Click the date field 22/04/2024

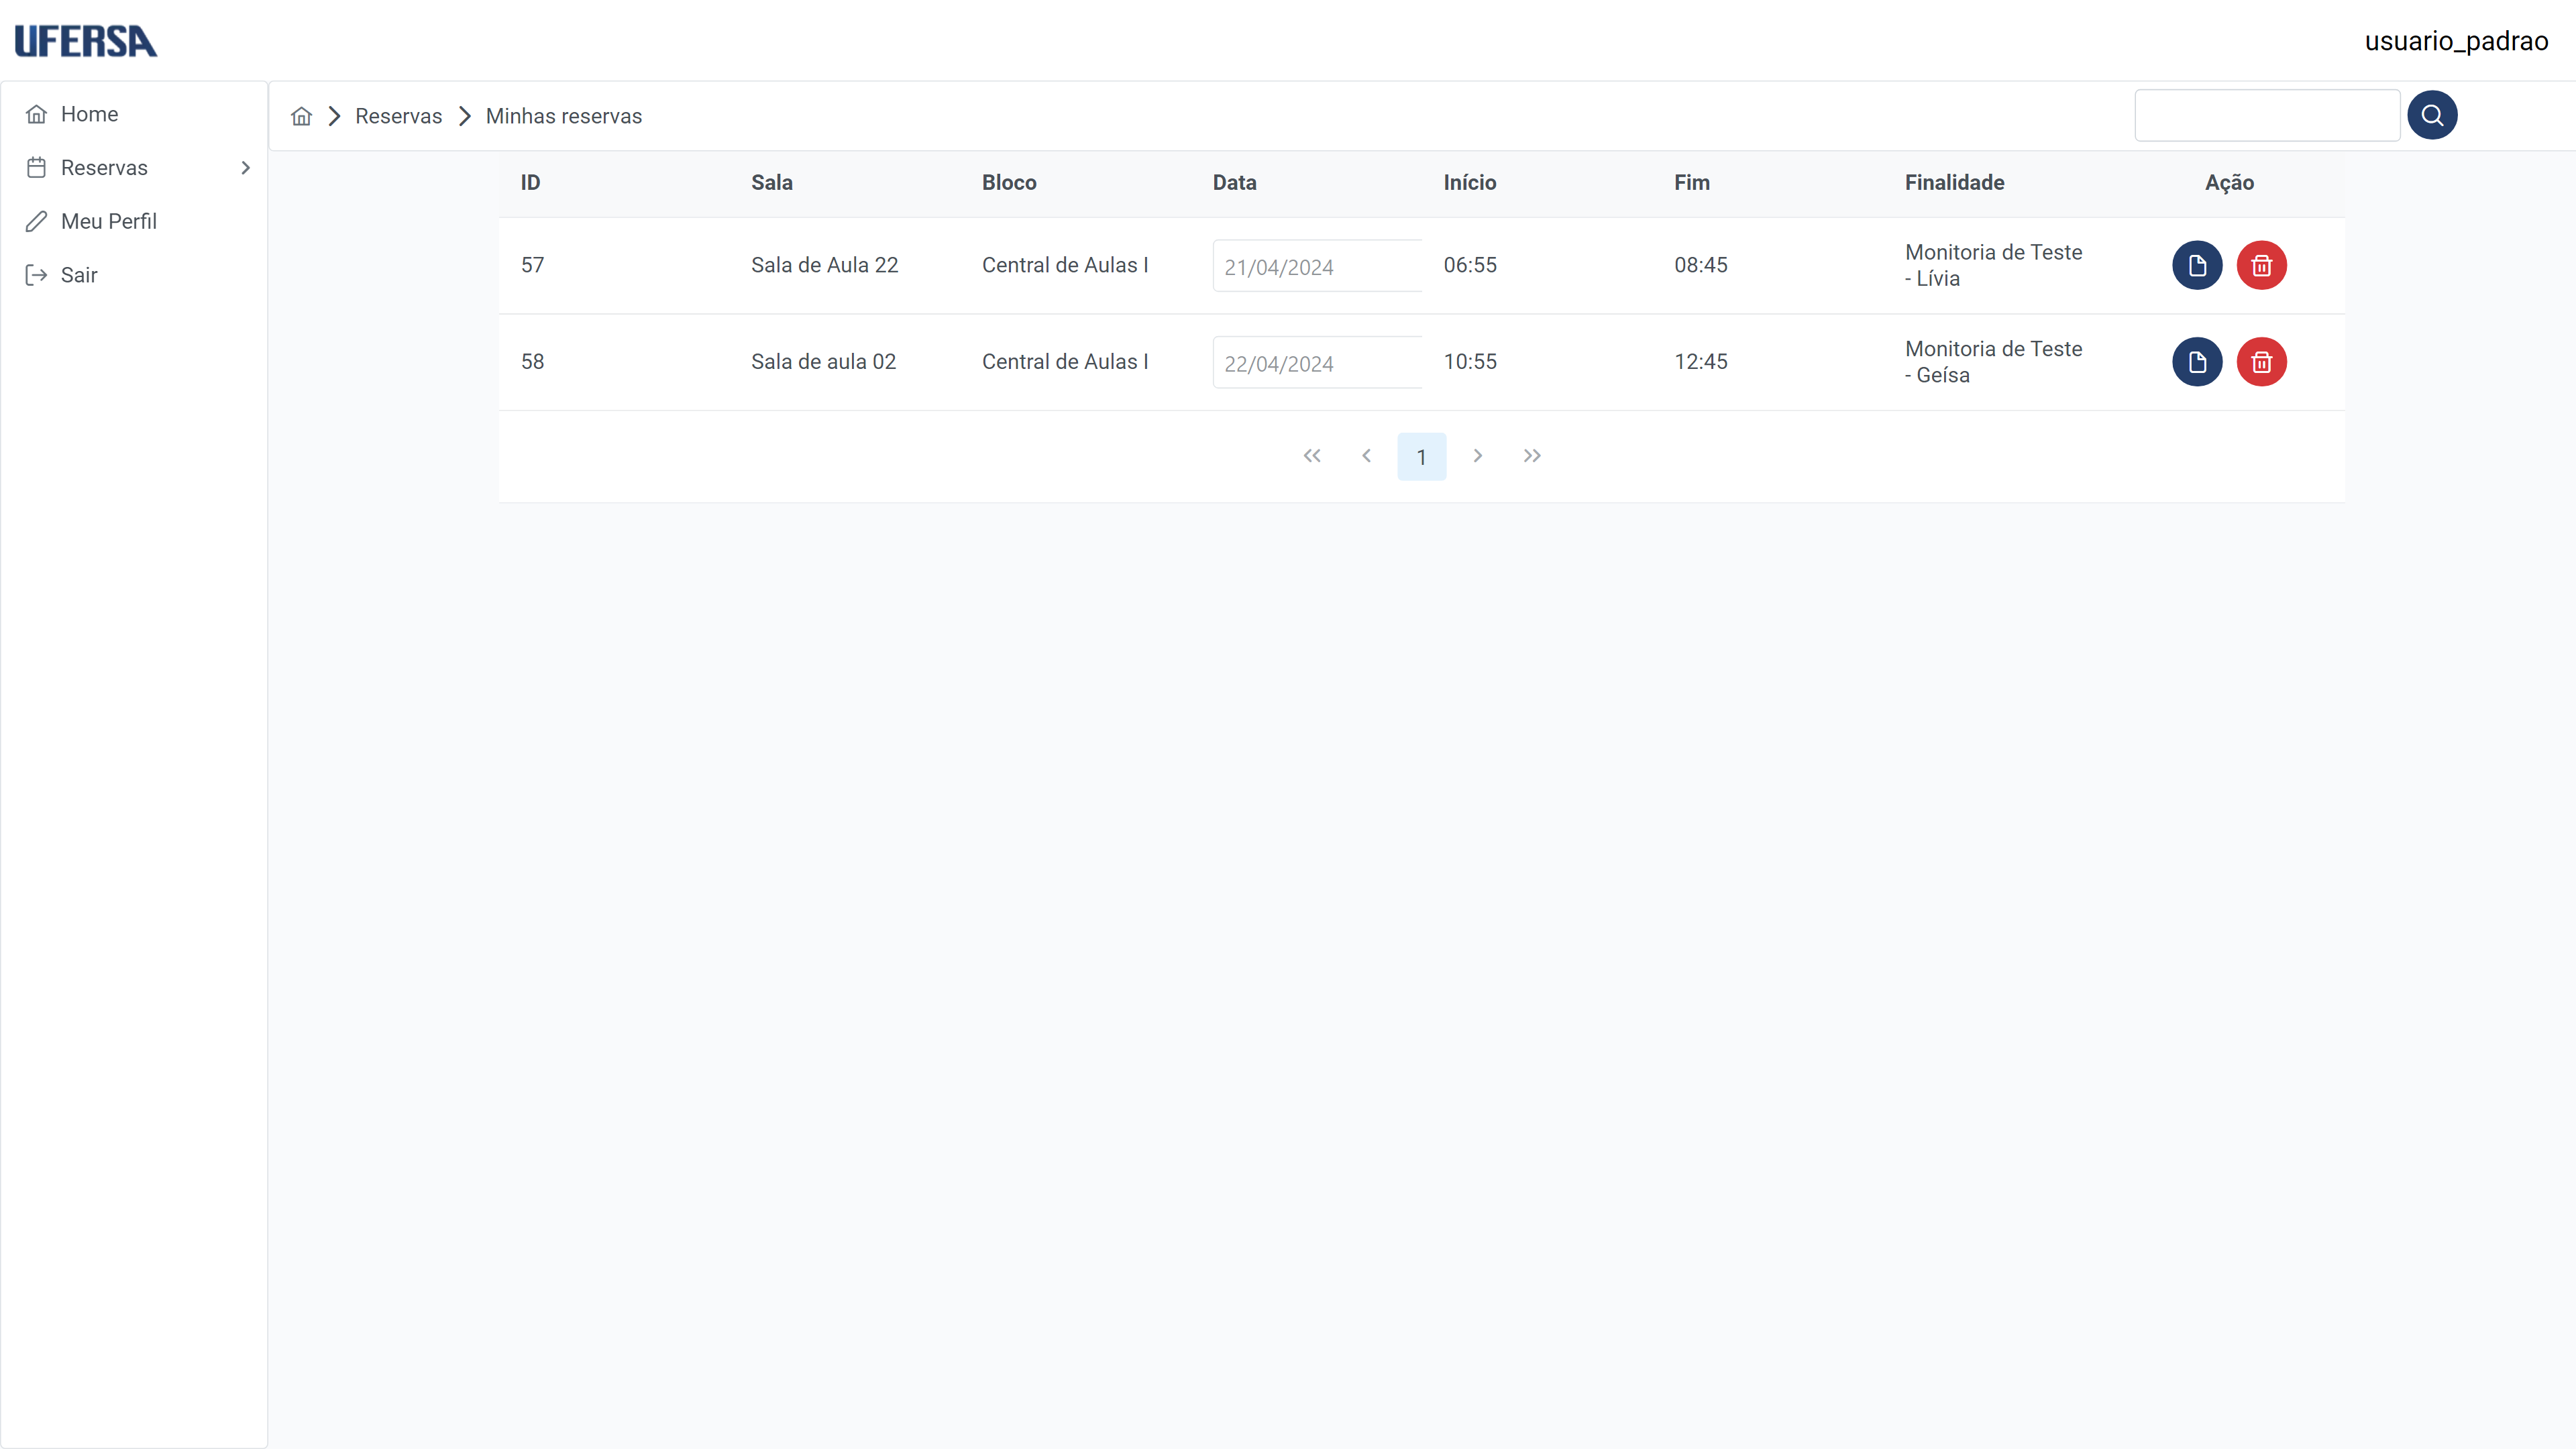click(1317, 363)
